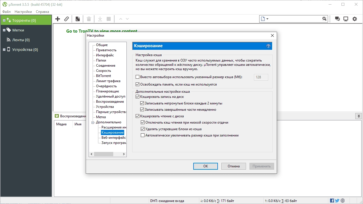Toggle Кэшировать запись на диск checkbox

[138, 97]
